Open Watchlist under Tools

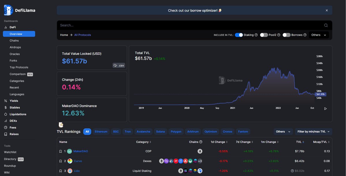pos(10,152)
